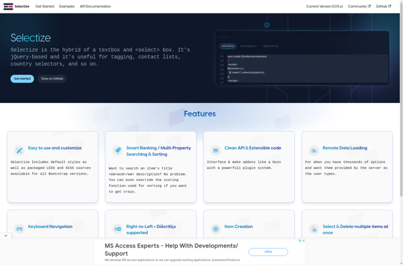Click the large Selectize hero title
Image resolution: width=403 pixels, height=265 pixels.
[31, 38]
